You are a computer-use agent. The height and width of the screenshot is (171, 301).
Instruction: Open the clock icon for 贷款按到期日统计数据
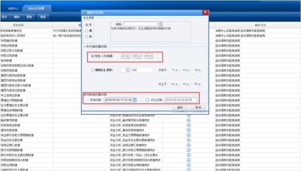(189, 160)
